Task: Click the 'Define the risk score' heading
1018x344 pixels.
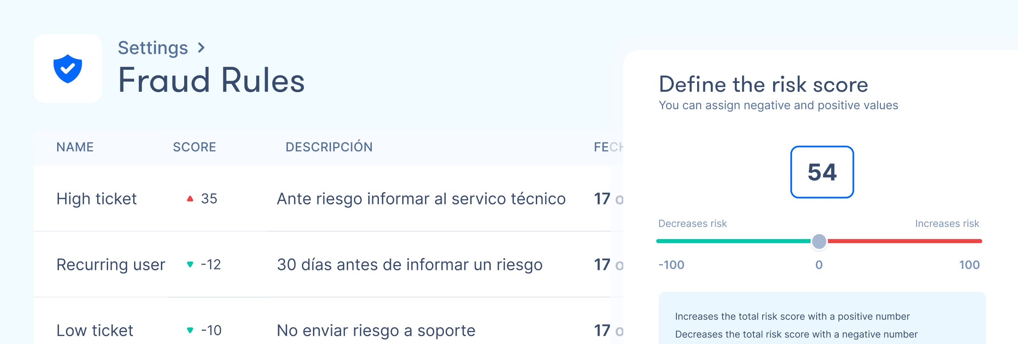Action: [763, 84]
